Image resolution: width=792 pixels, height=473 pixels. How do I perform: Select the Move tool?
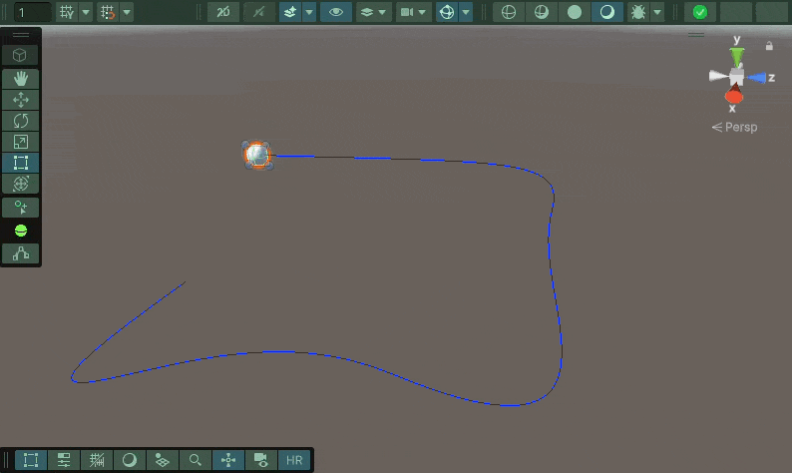pyautogui.click(x=20, y=100)
